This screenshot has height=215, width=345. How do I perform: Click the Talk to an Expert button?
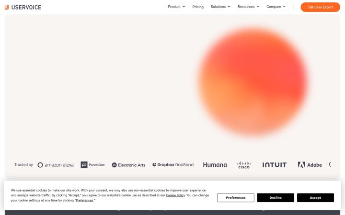(x=320, y=7)
